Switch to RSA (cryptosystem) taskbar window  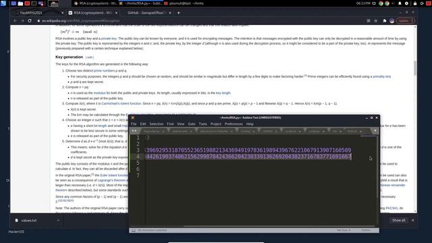point(96,3)
